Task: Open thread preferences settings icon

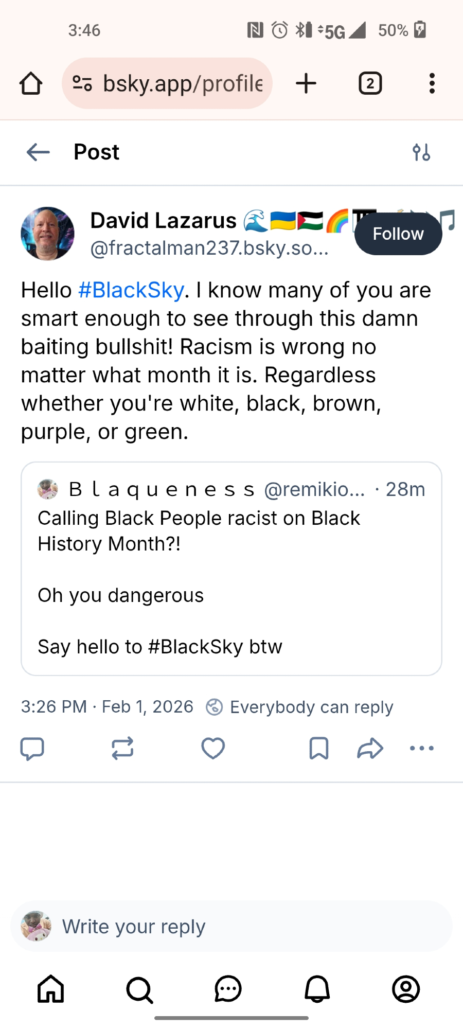Action: 421,152
